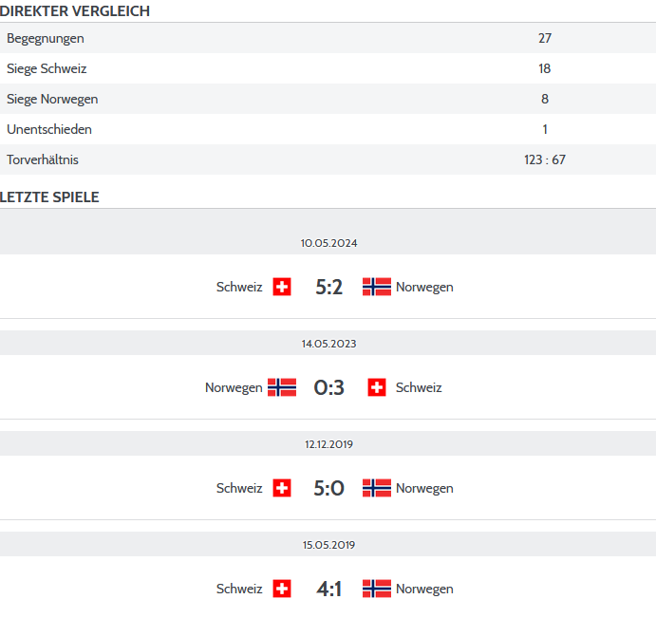Open the 5:0 match result
The image size is (656, 618).
328,488
